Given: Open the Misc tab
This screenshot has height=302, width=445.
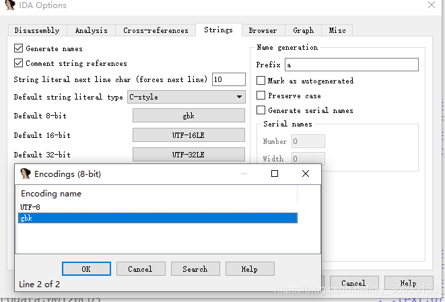Looking at the screenshot, I should pyautogui.click(x=337, y=30).
